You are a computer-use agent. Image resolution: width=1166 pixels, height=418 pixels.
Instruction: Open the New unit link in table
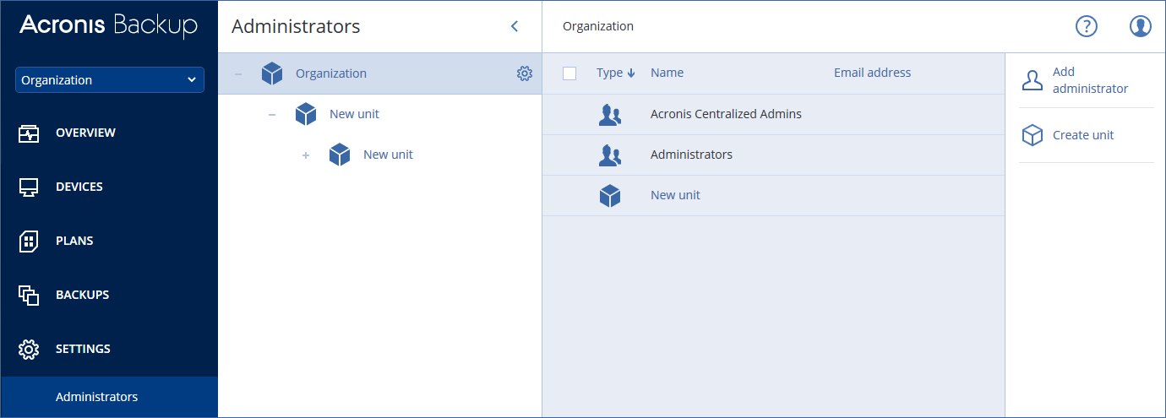click(675, 195)
